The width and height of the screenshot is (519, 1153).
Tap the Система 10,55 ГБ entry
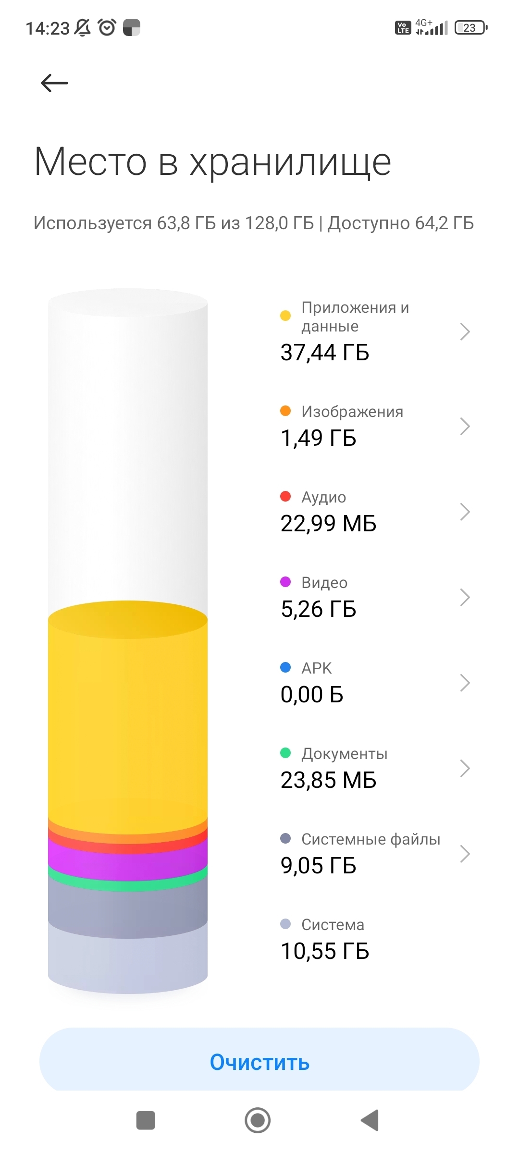(x=325, y=940)
